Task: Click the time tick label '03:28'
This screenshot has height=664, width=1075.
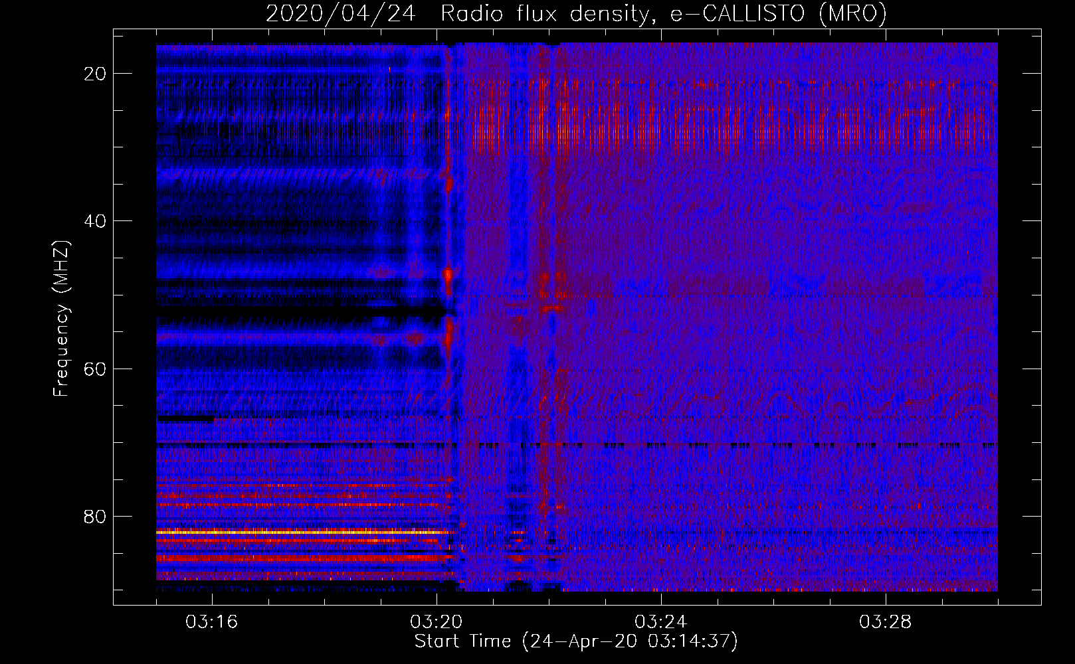Action: pyautogui.click(x=886, y=622)
